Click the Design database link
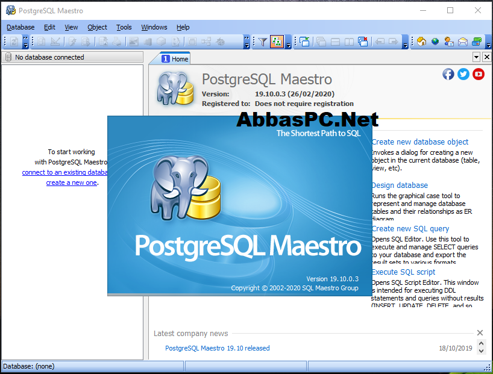This screenshot has width=493, height=374. (400, 185)
